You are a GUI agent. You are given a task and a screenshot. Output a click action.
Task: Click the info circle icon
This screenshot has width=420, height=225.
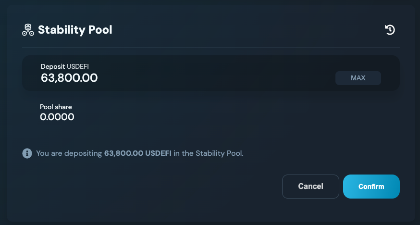(27, 153)
